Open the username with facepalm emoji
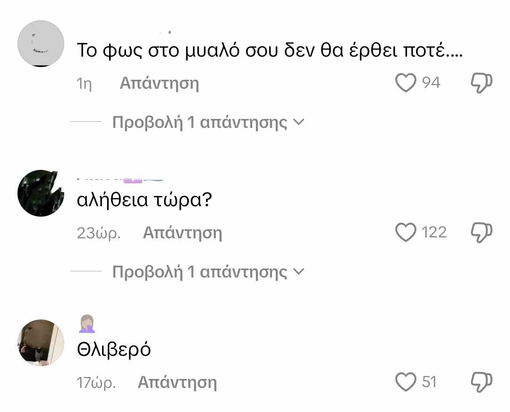This screenshot has width=510, height=412. 87,324
